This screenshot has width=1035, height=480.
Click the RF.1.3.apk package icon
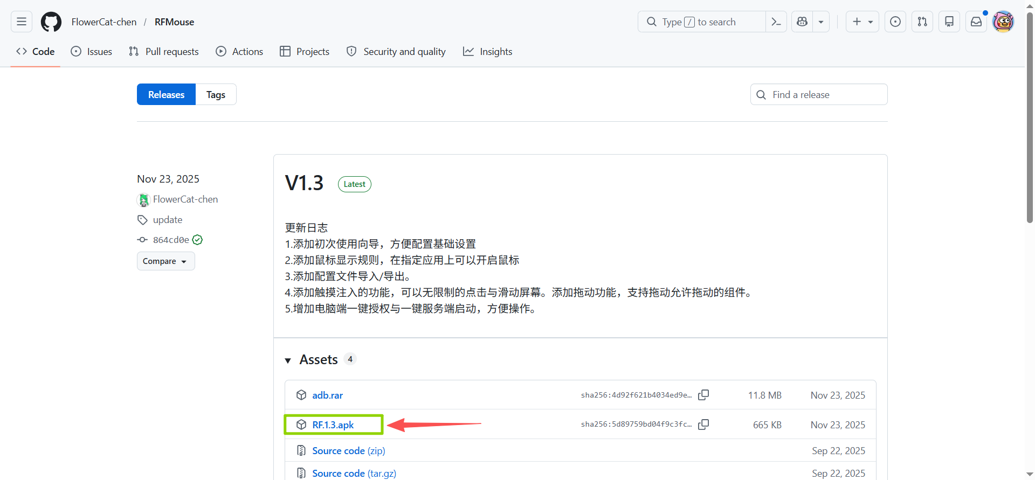[x=301, y=425]
